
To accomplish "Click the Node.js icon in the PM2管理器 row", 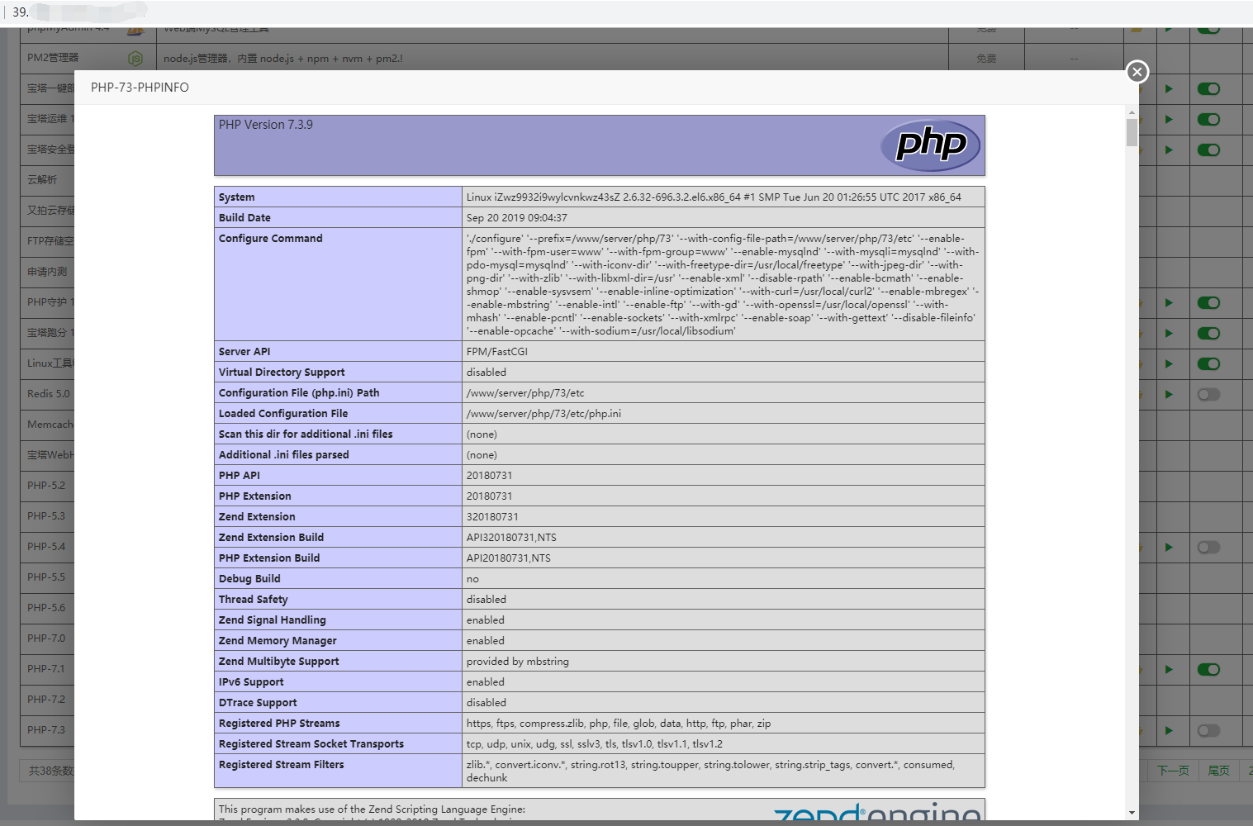I will tap(135, 59).
